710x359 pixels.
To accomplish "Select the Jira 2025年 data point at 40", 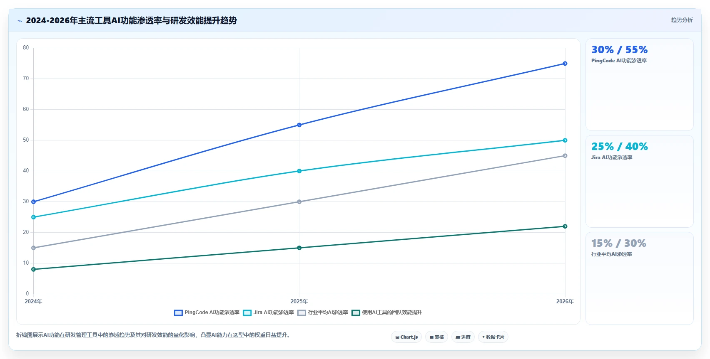I will (x=299, y=171).
